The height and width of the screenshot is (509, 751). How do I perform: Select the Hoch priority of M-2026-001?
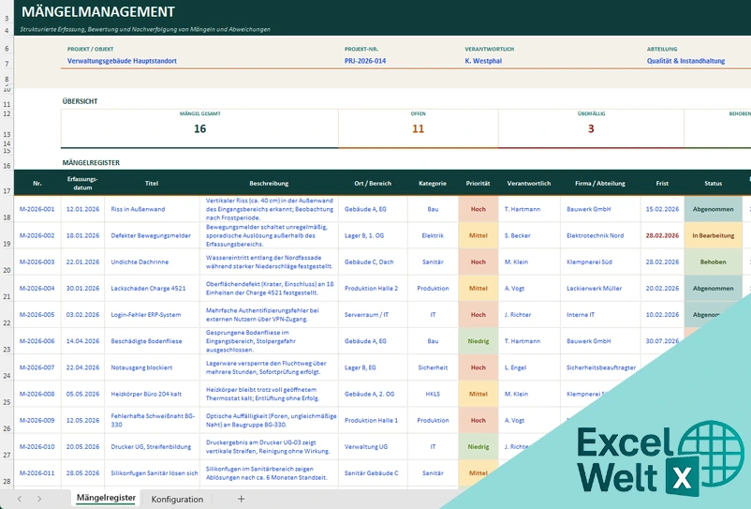478,209
